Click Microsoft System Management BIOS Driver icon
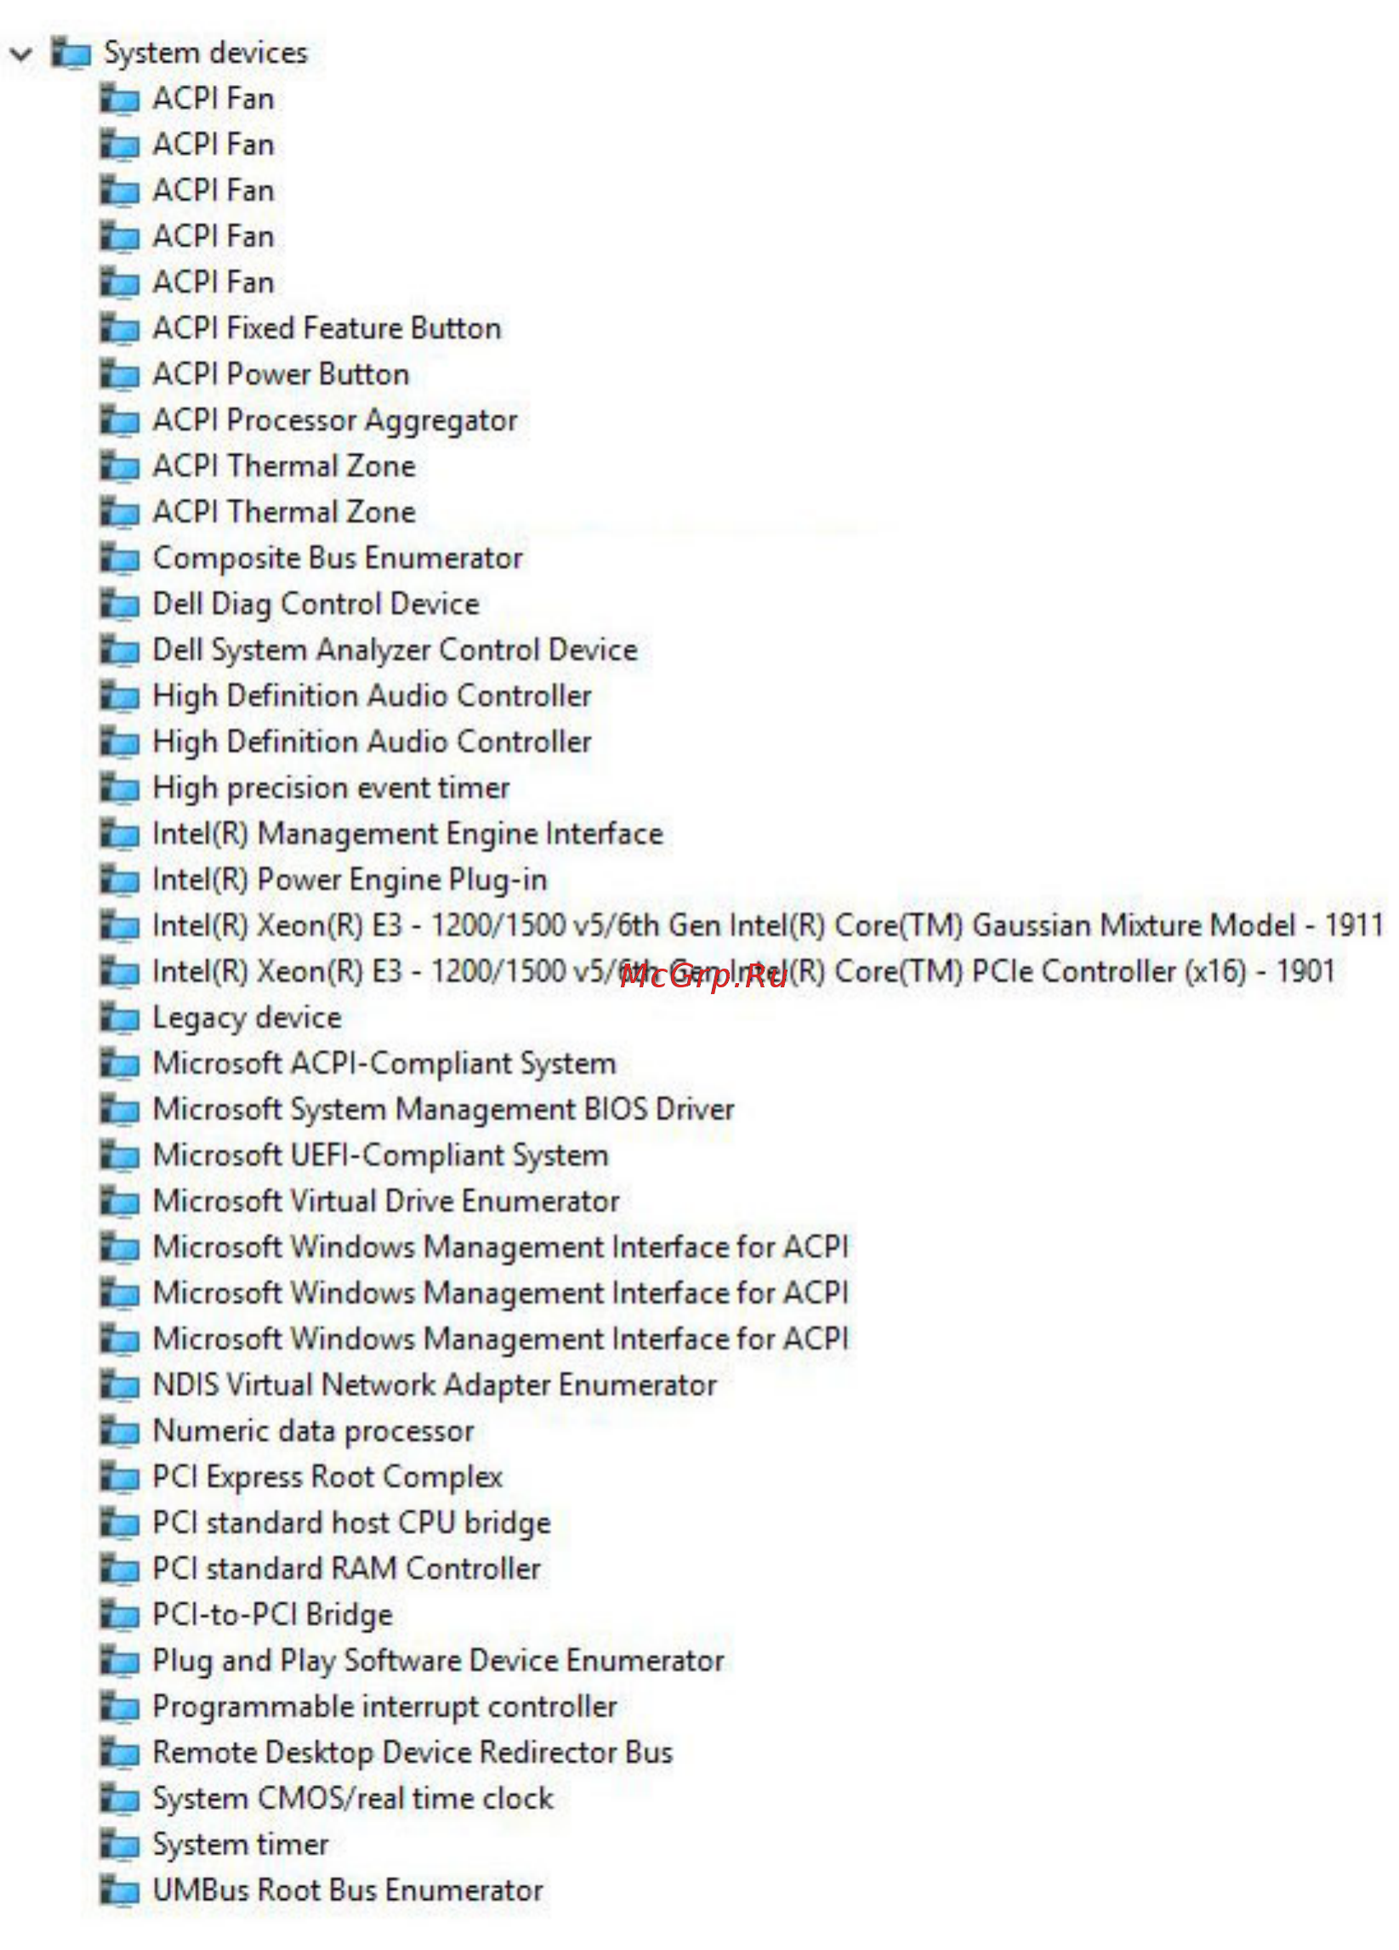This screenshot has width=1399, height=1950. point(120,1108)
